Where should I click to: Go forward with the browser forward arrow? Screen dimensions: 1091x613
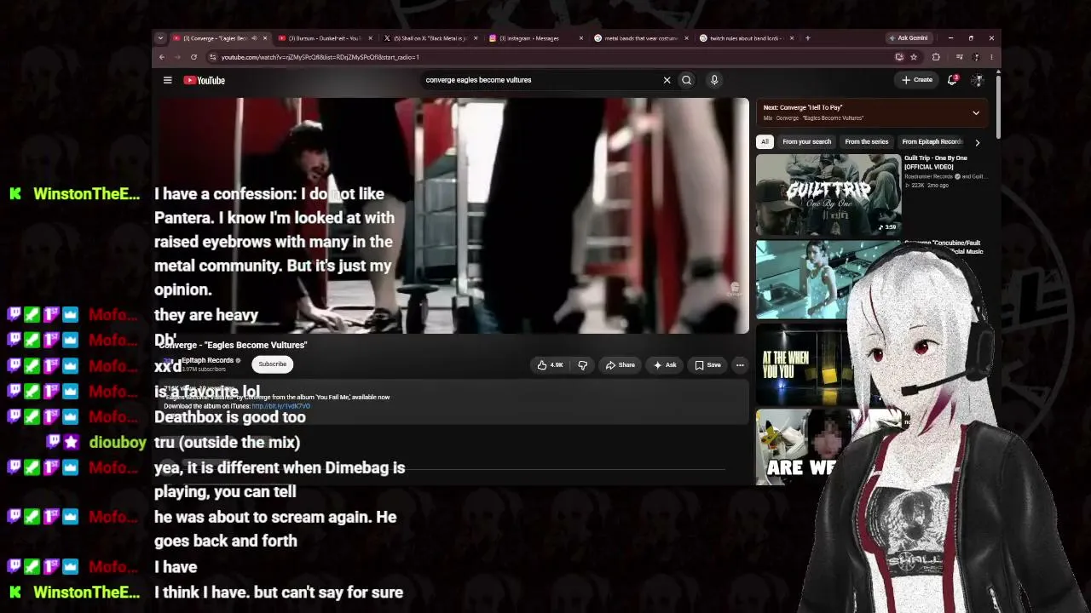178,57
